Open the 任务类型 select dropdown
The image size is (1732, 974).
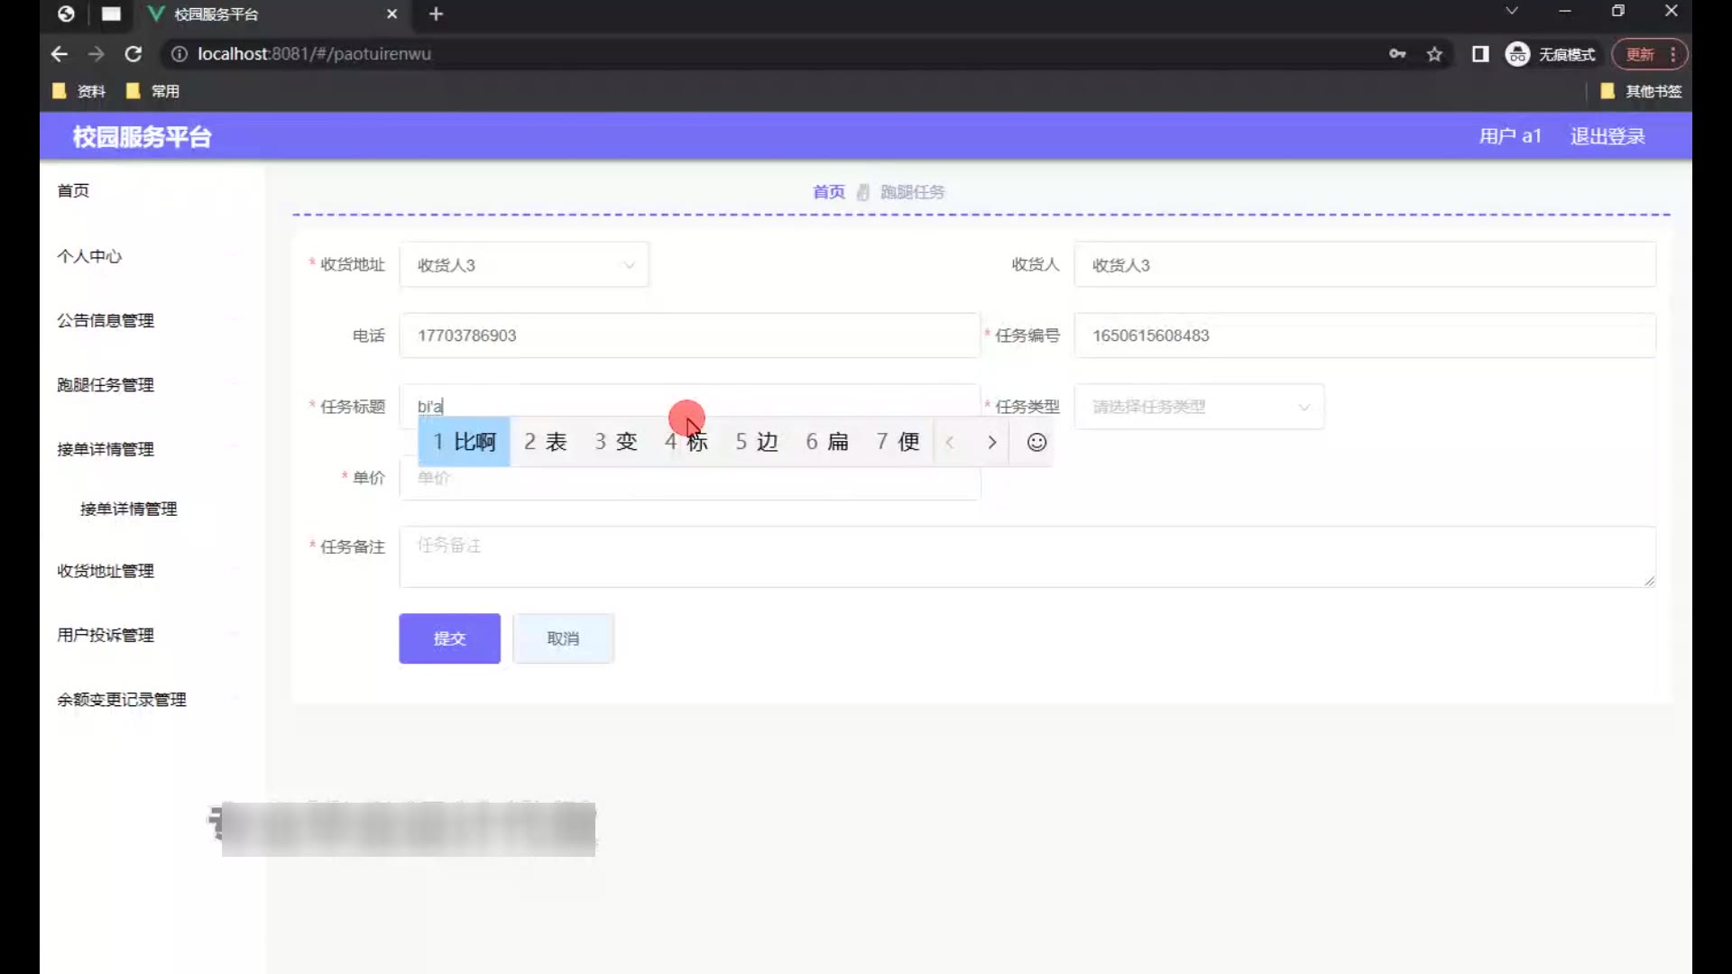1199,407
